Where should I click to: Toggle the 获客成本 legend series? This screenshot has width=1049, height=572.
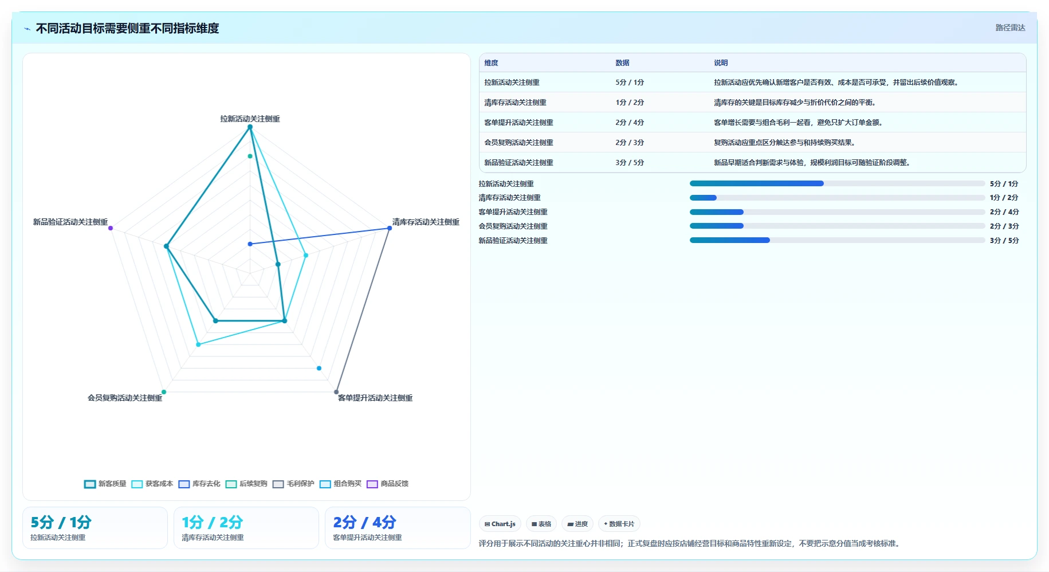click(152, 484)
